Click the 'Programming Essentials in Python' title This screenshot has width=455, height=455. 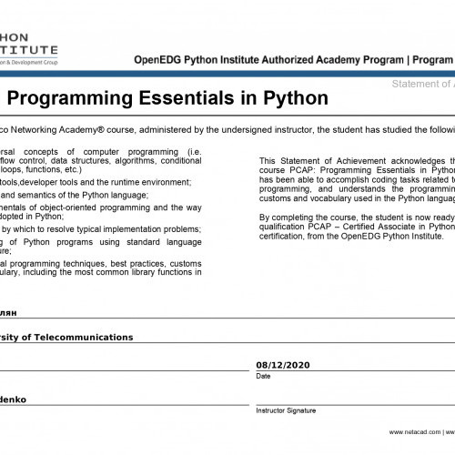(167, 98)
